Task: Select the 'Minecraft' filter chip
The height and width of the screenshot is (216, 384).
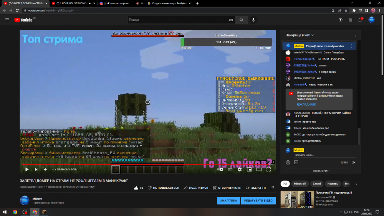Action: pyautogui.click(x=300, y=184)
